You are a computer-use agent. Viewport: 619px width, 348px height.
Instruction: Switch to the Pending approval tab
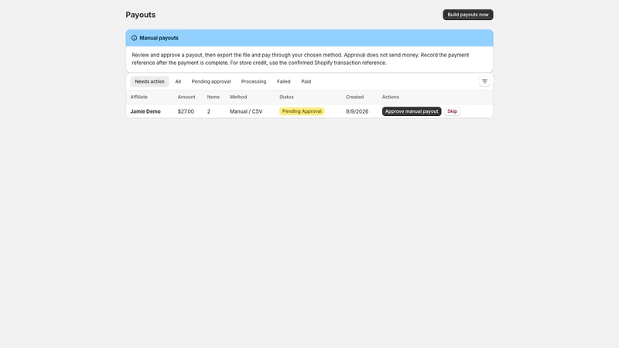(x=211, y=81)
